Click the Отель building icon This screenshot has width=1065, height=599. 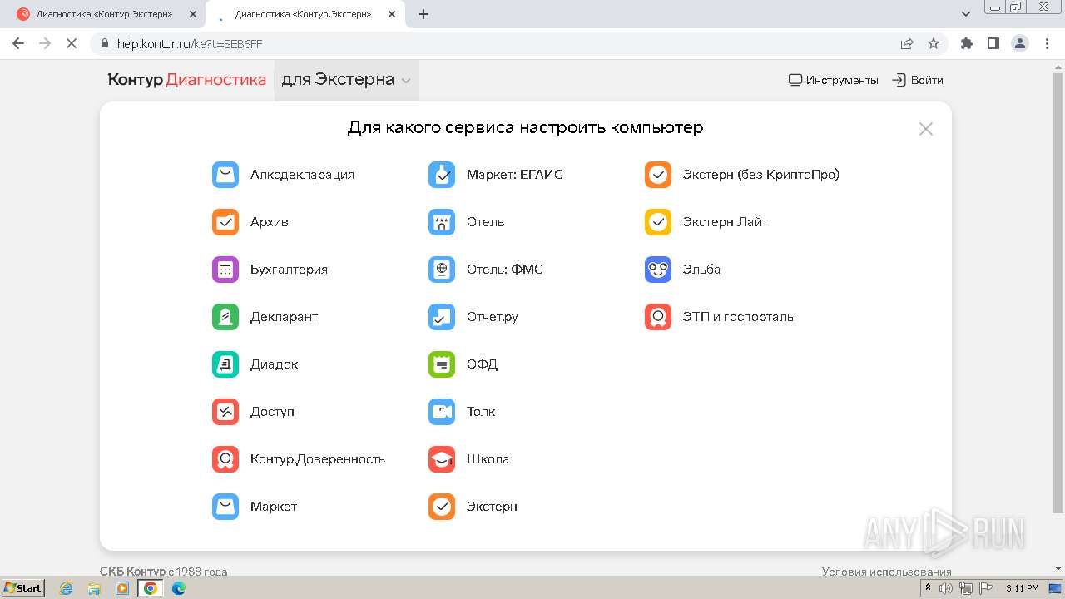pos(442,222)
